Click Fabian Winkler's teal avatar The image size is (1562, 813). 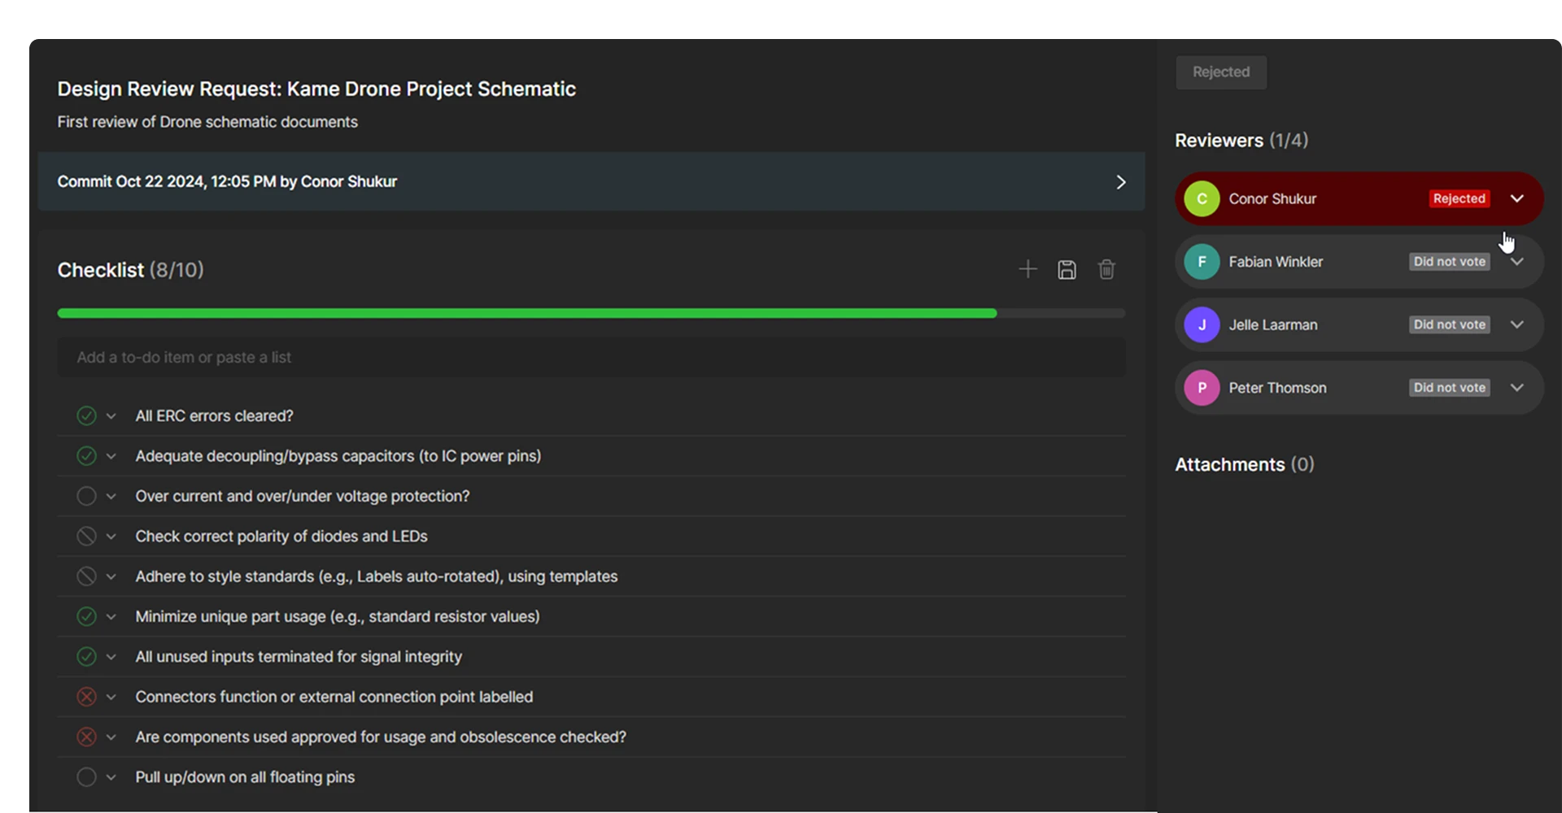click(x=1202, y=262)
